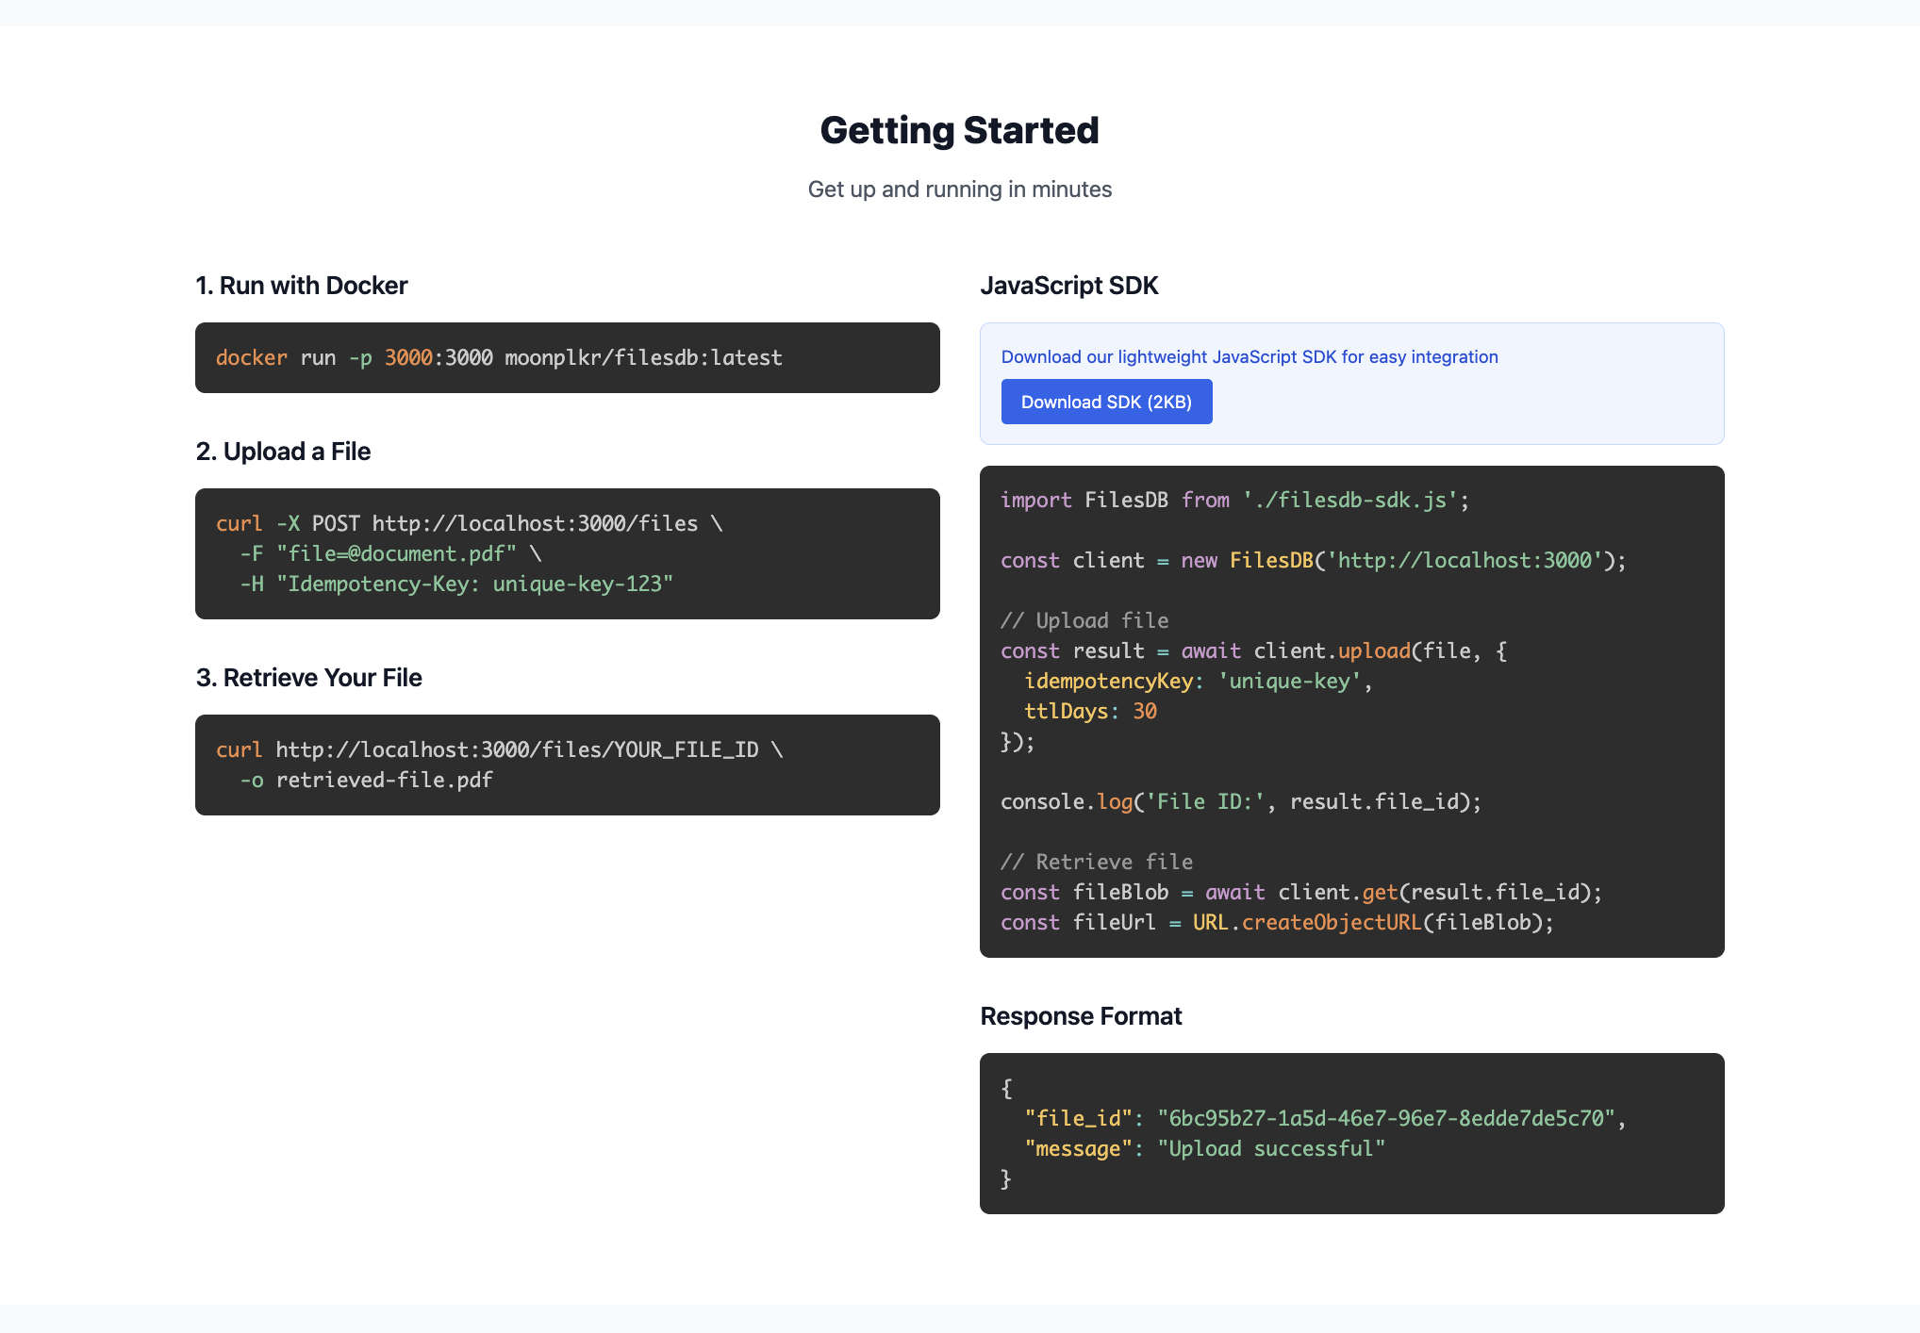Click the Idempotency-Key header line
Screen dimensions: 1920x1333
456,584
